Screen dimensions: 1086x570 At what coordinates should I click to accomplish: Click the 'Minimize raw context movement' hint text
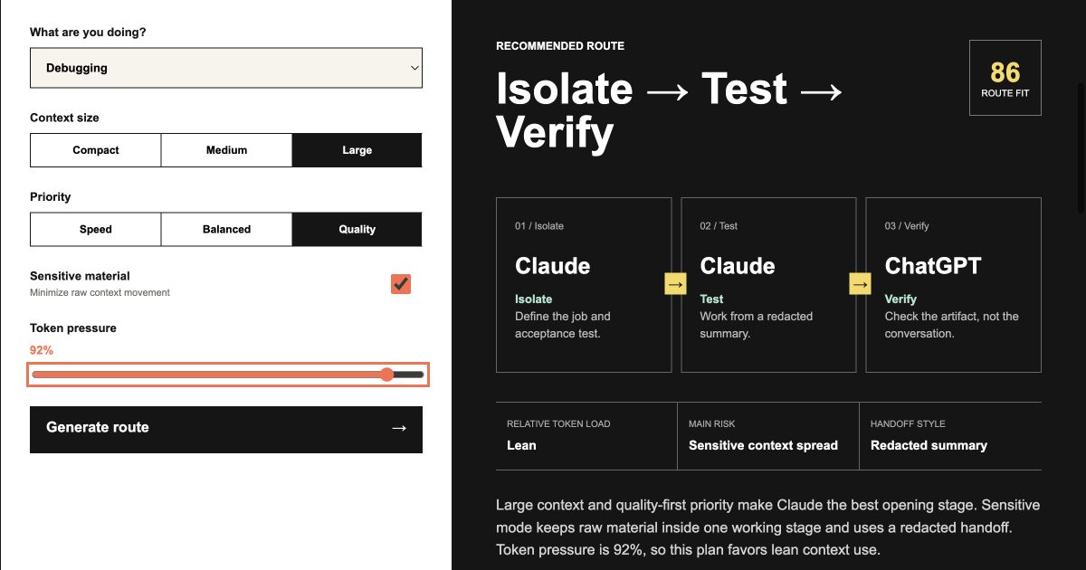point(100,292)
